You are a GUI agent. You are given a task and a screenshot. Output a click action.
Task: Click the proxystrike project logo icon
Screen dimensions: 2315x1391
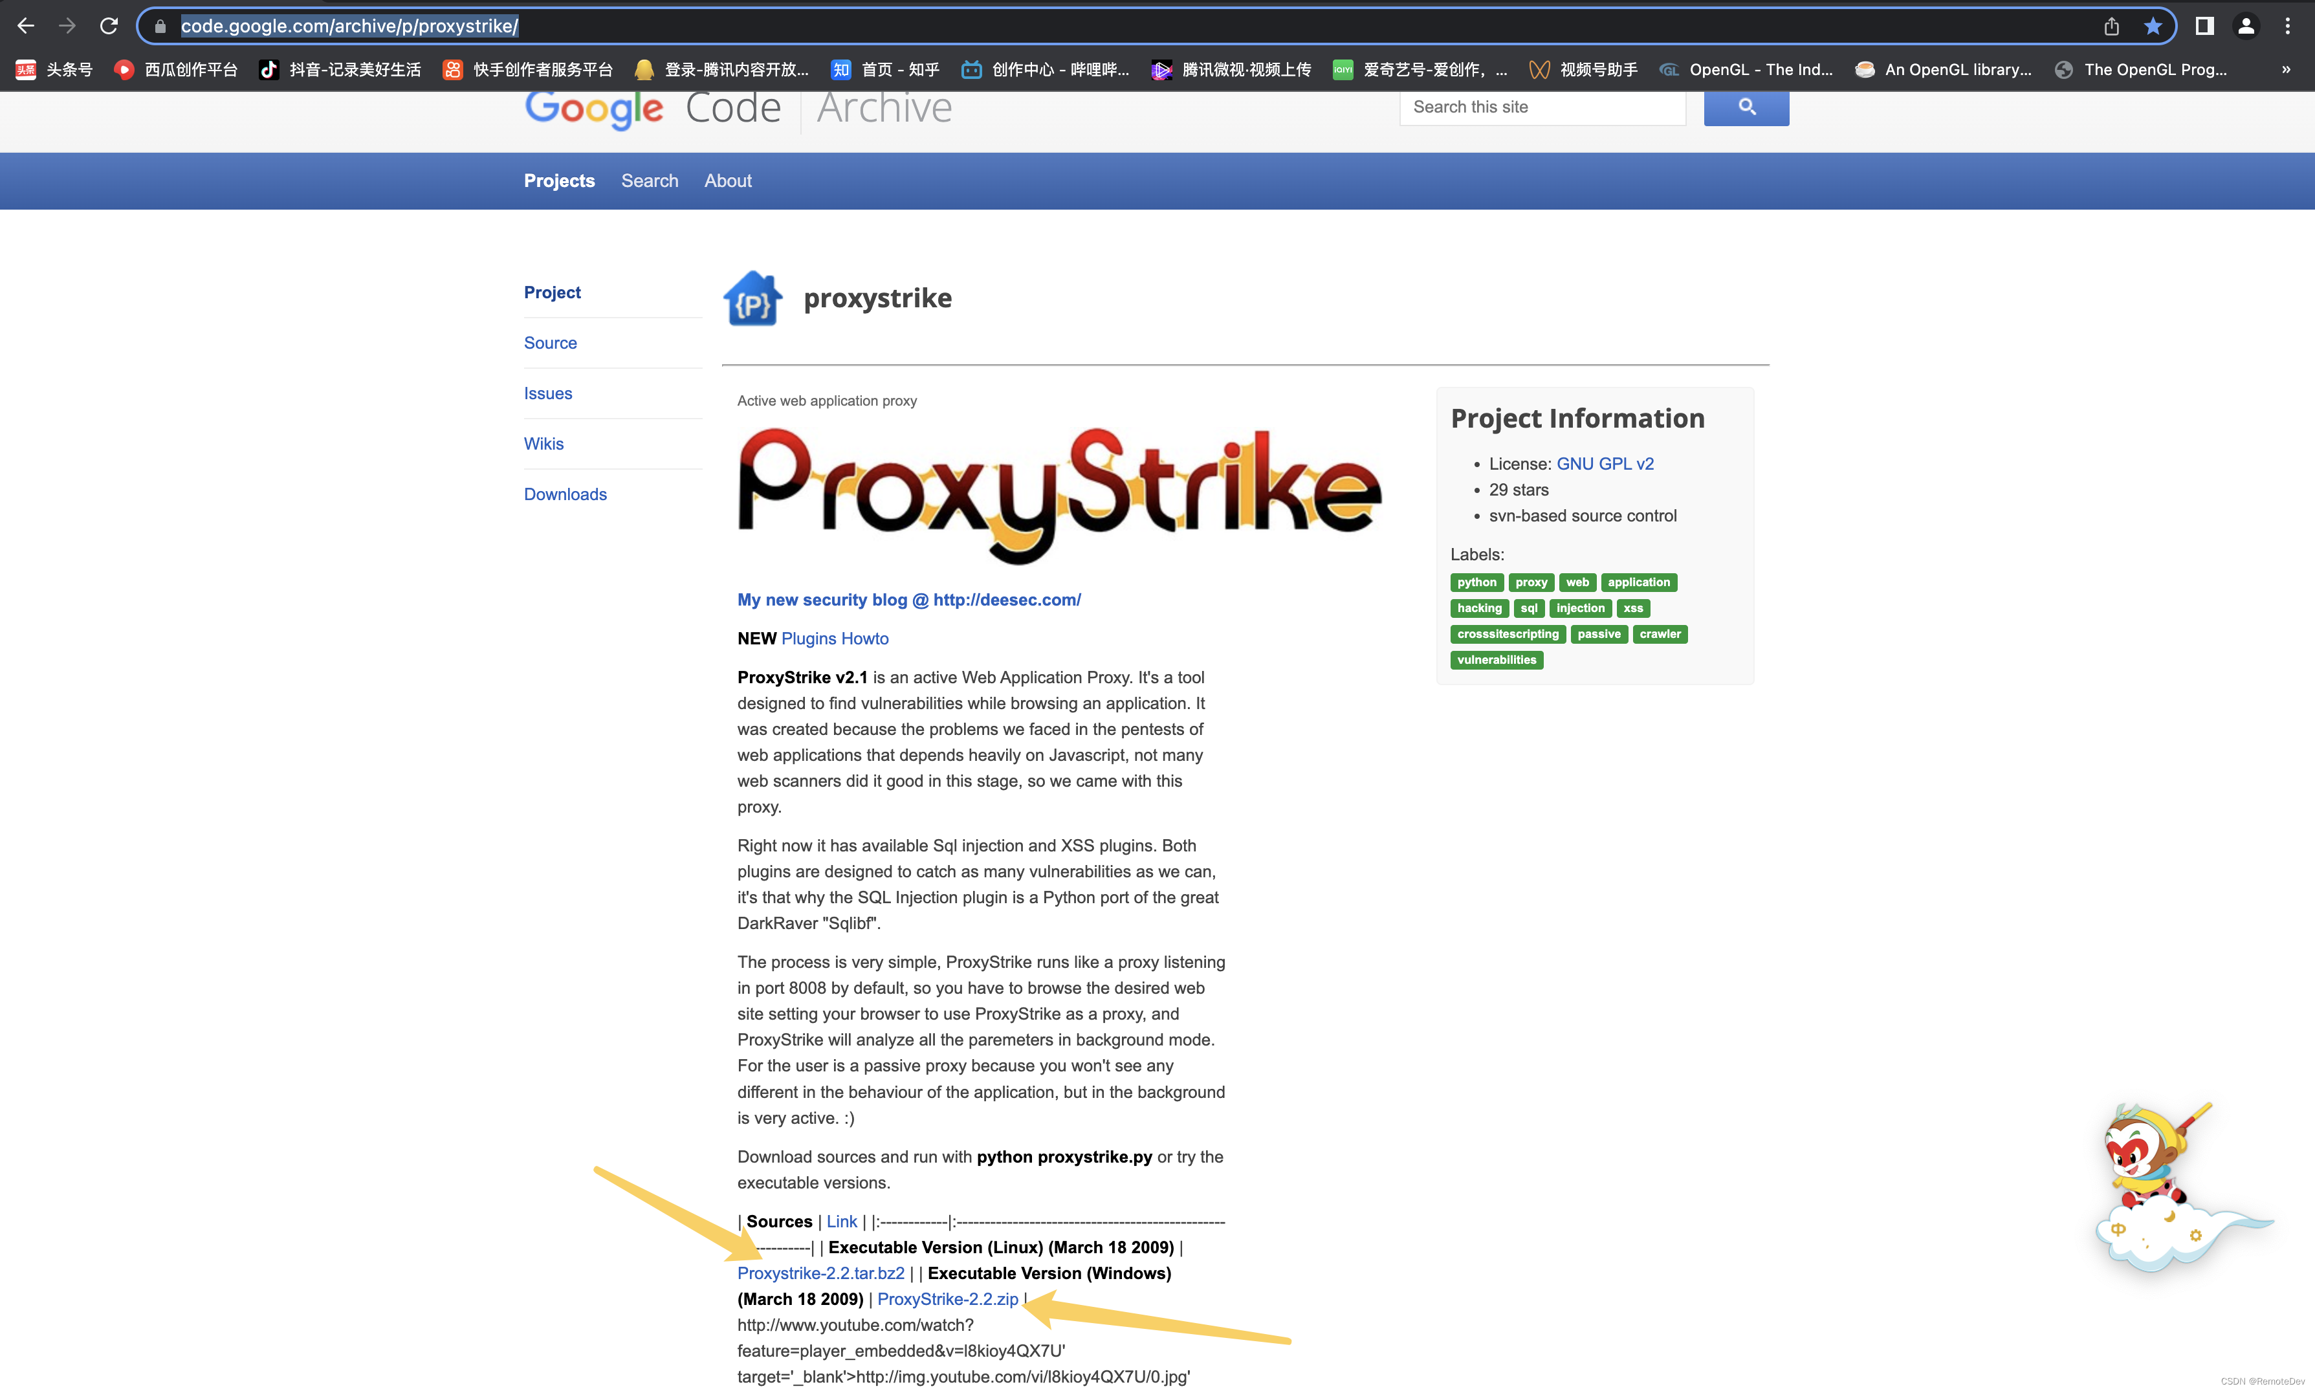pyautogui.click(x=752, y=299)
